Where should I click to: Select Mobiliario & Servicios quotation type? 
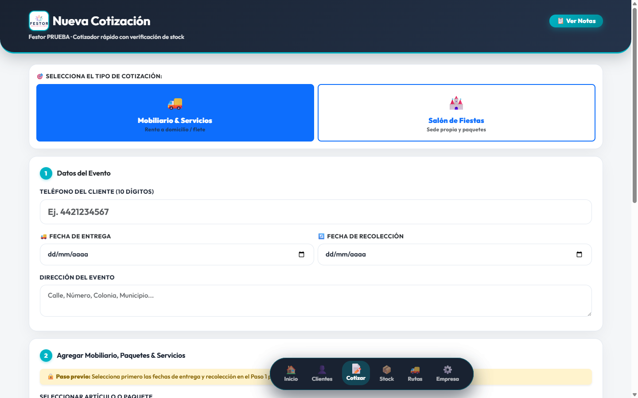[175, 113]
